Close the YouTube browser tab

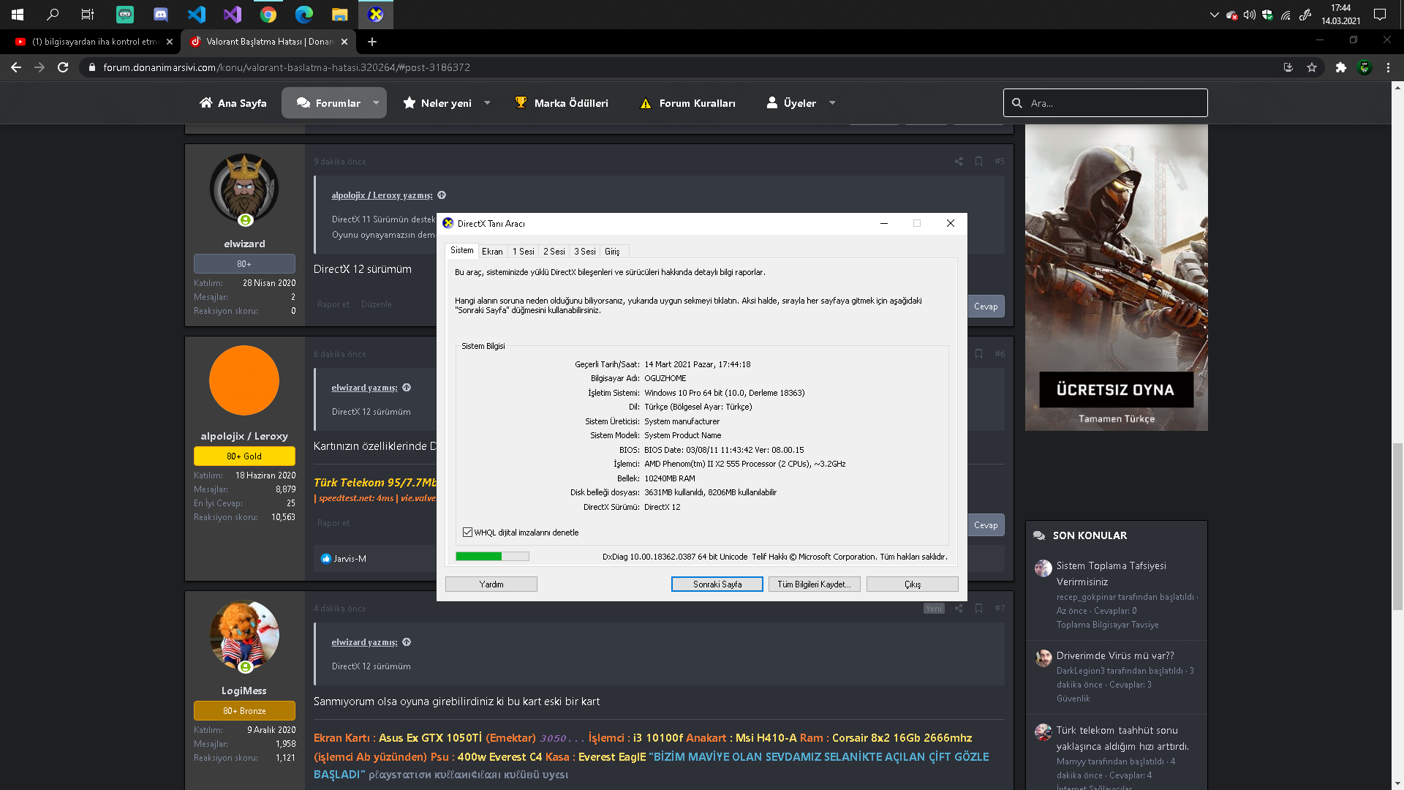[170, 42]
